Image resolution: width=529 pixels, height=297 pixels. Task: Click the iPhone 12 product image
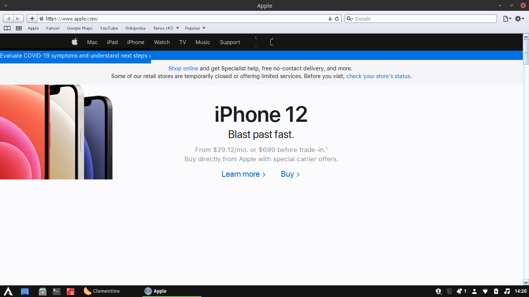(x=56, y=132)
